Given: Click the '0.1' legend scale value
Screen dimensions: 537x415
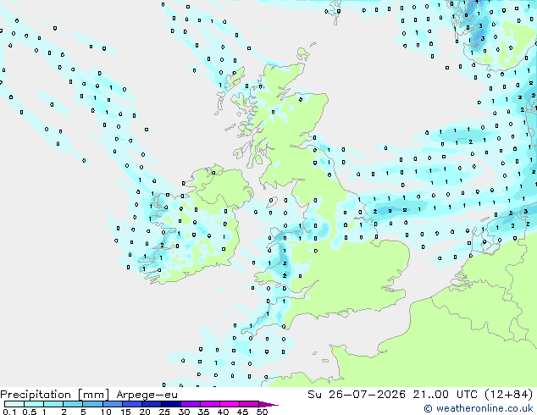Looking at the screenshot, I should tap(9, 412).
